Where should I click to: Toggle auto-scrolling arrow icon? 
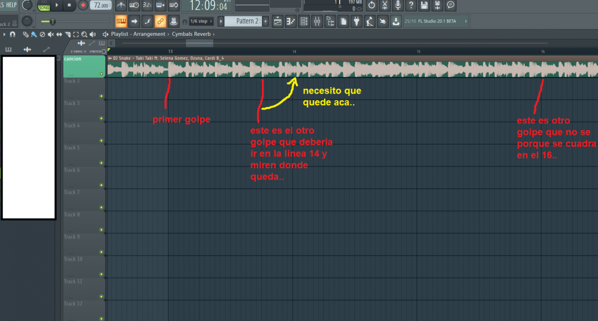point(134,21)
